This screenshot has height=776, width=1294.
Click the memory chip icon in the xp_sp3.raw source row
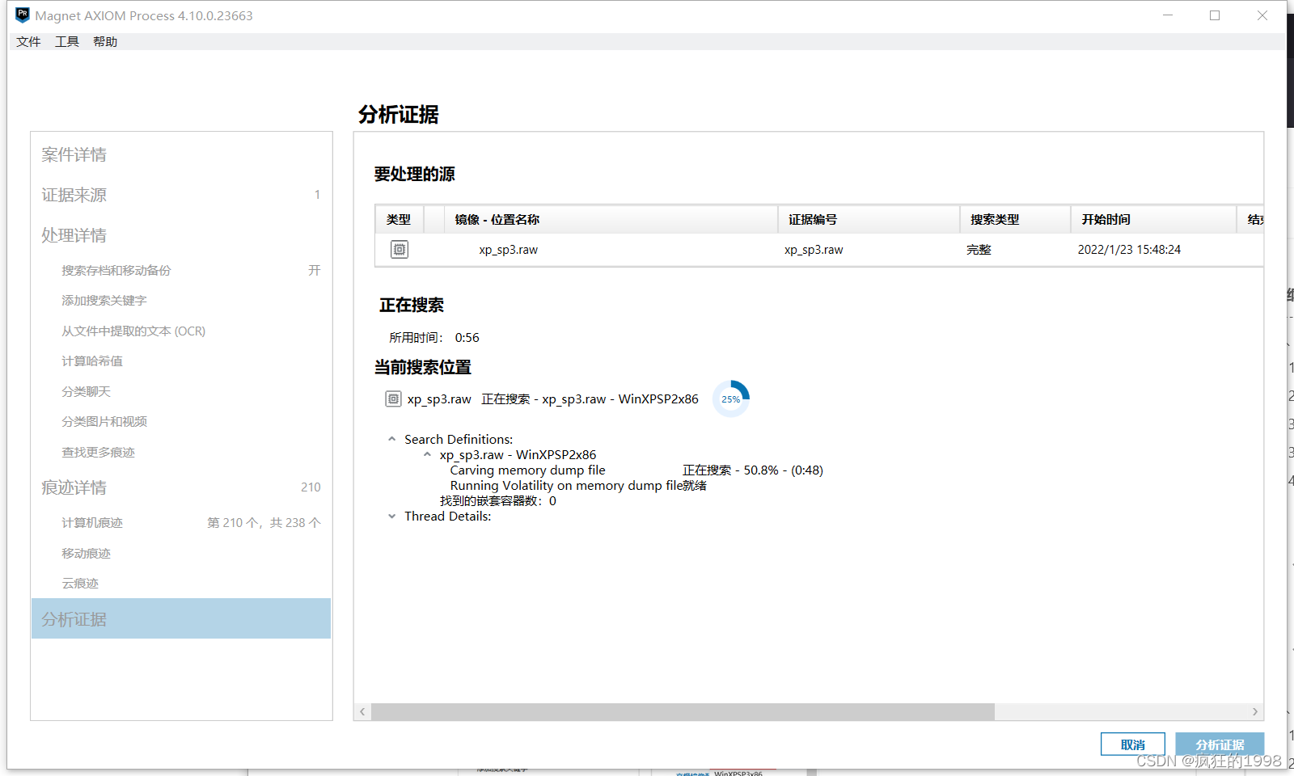tap(400, 250)
